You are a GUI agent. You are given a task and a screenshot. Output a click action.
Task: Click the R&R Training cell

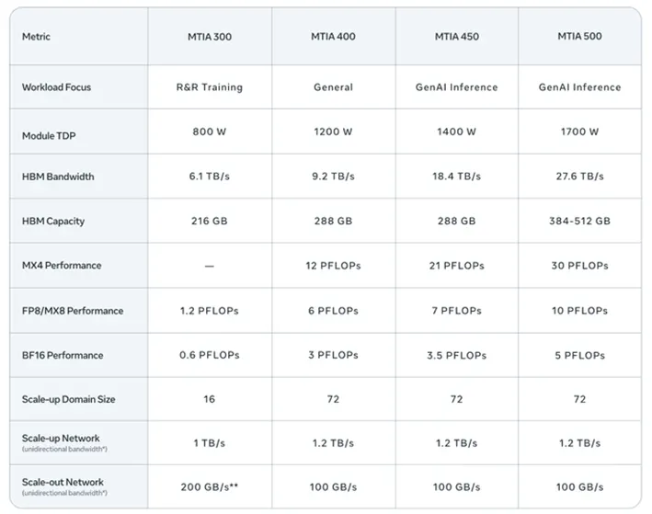coord(209,87)
